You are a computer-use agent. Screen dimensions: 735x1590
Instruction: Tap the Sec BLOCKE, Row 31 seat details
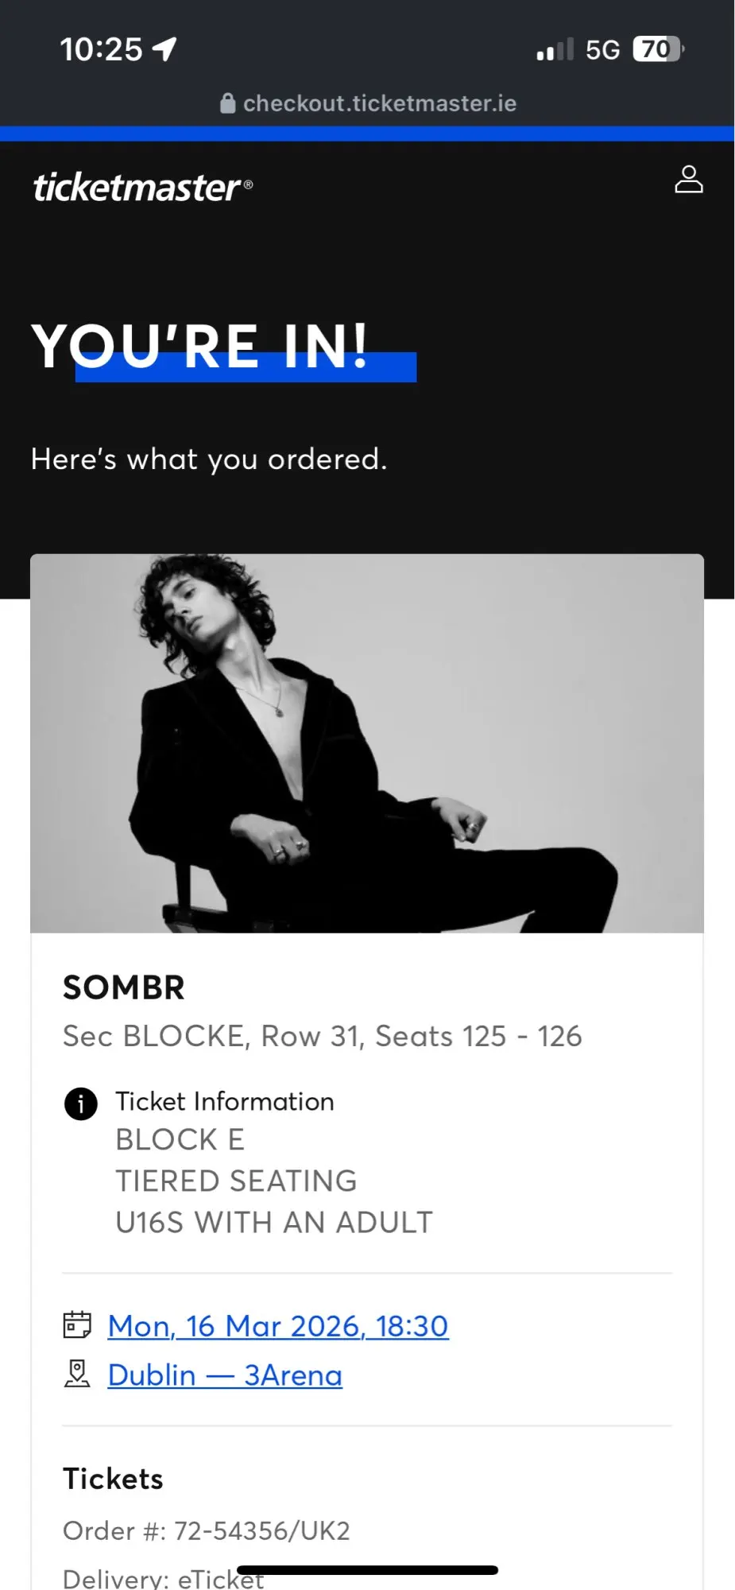point(322,1036)
